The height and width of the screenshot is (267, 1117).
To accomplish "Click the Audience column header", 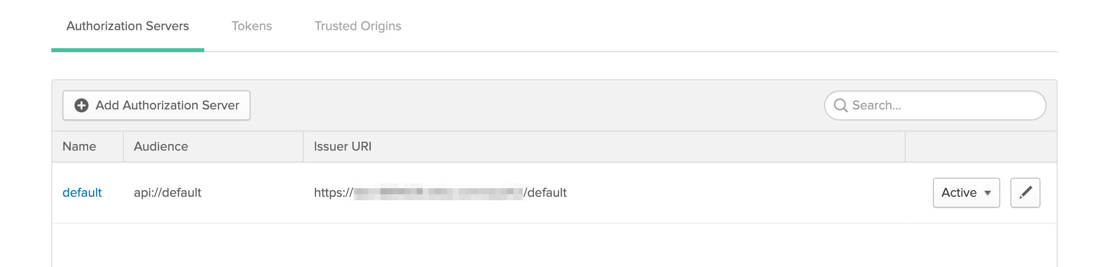I will (161, 147).
